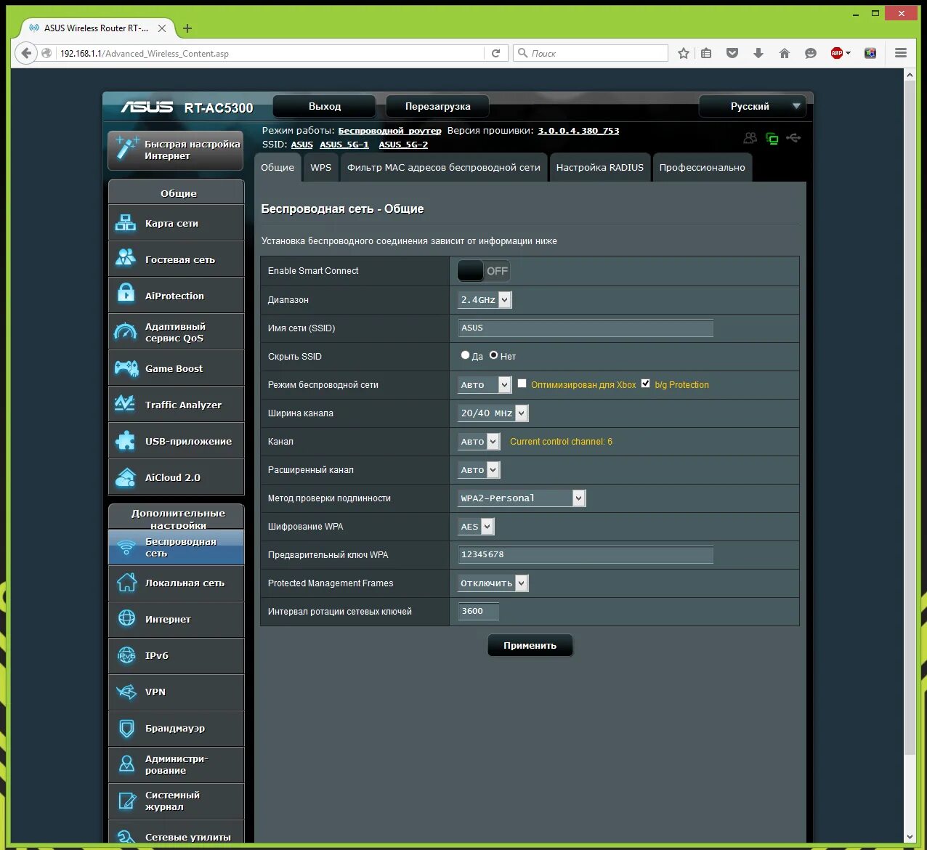The width and height of the screenshot is (927, 850).
Task: Open Game Boost gamepad icon
Action: (x=126, y=368)
